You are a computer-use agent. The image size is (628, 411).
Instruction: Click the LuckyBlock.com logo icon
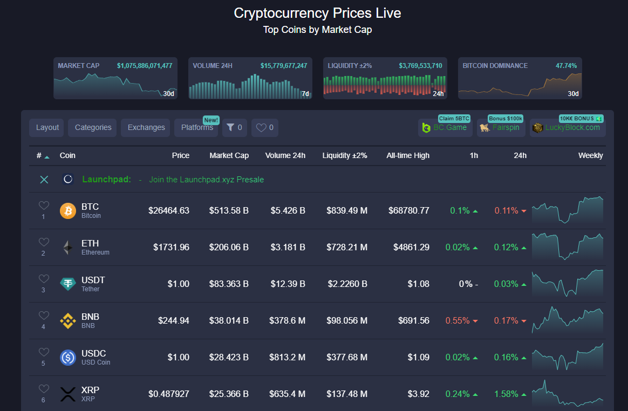[537, 128]
